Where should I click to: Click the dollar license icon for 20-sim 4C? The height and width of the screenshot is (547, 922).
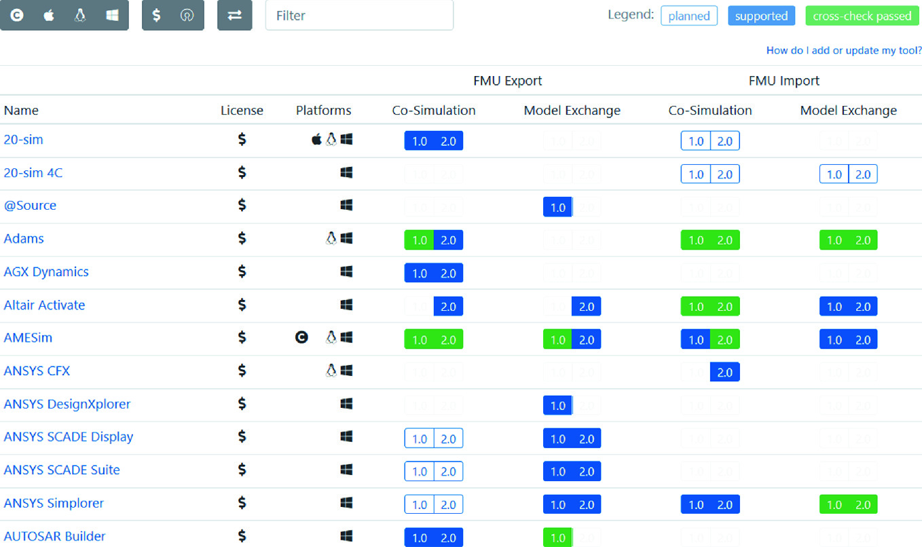(242, 172)
